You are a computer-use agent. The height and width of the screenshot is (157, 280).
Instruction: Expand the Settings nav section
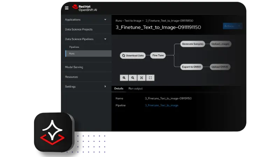coord(105,87)
